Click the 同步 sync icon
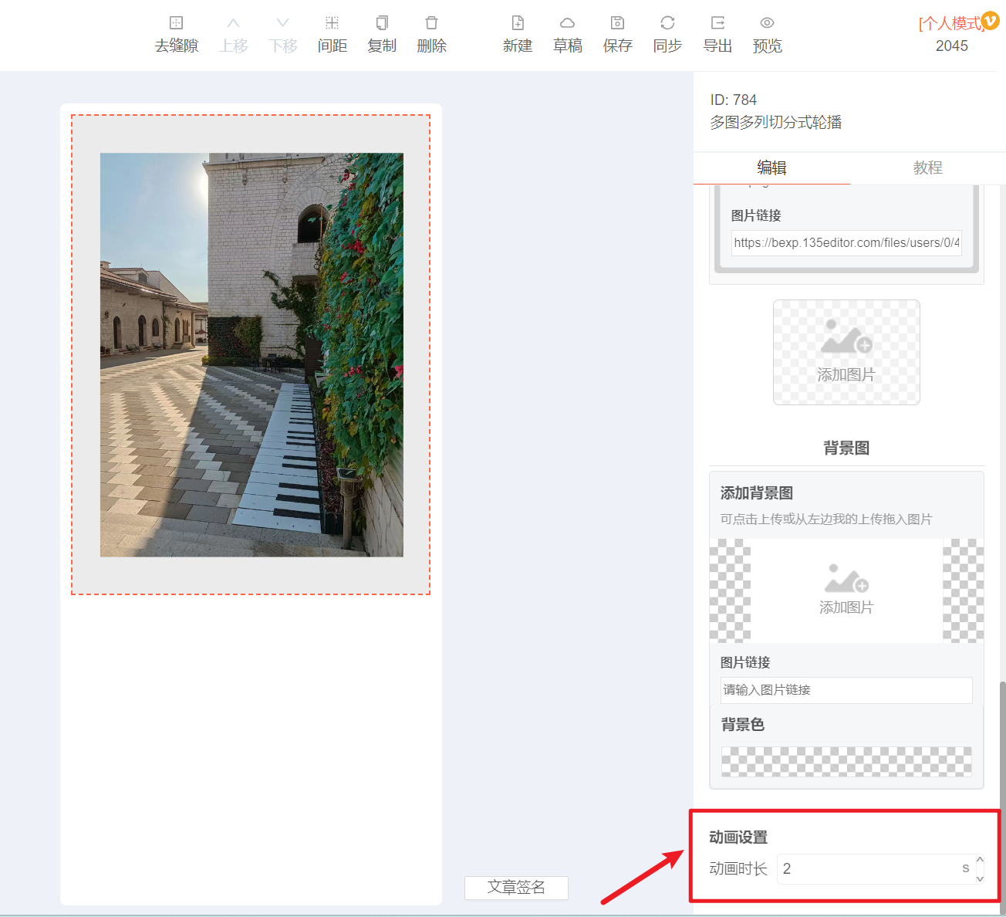The image size is (1006, 917). coord(667,23)
